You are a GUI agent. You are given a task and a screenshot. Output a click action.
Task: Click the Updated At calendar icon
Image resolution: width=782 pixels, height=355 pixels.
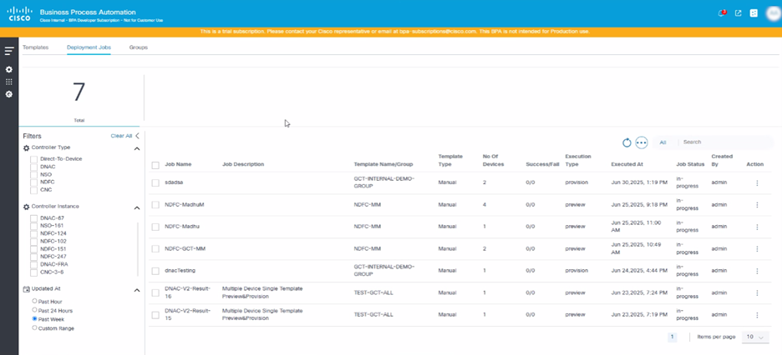tap(27, 289)
